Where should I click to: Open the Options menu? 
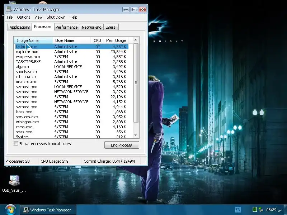23,17
